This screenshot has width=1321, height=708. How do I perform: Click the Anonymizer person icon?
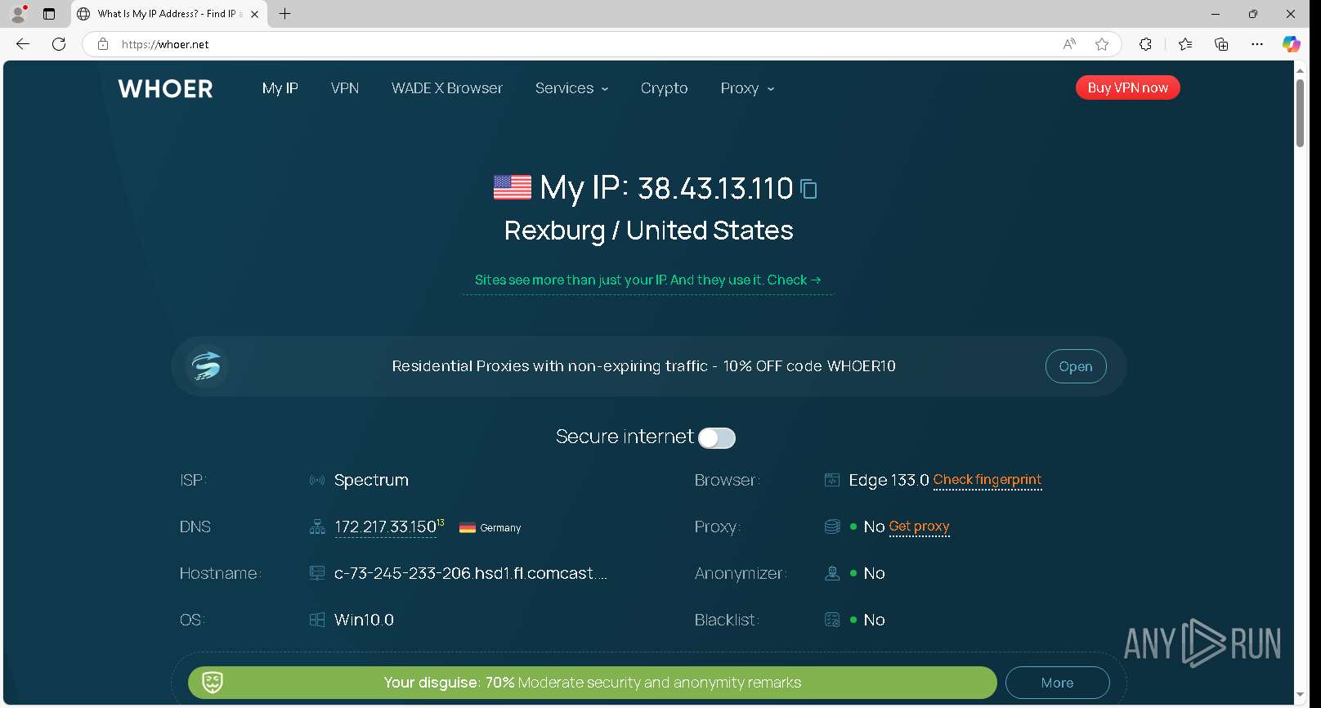[x=832, y=573]
